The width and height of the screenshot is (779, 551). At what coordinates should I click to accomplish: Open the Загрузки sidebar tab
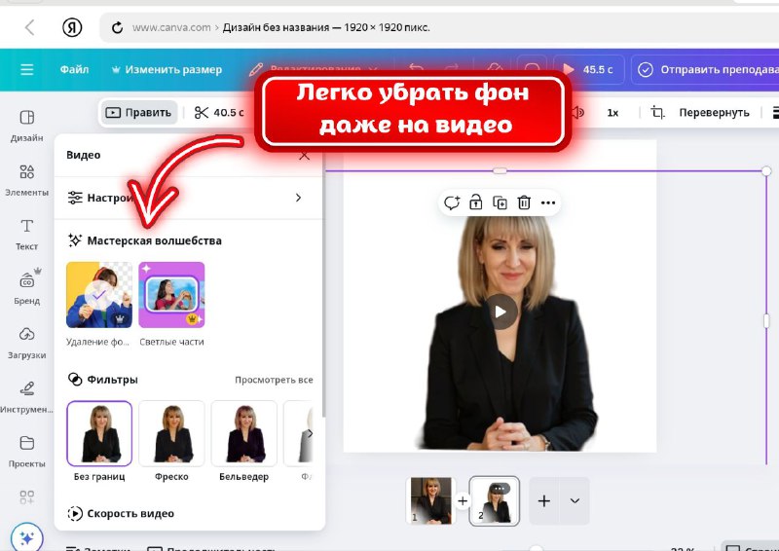point(27,343)
